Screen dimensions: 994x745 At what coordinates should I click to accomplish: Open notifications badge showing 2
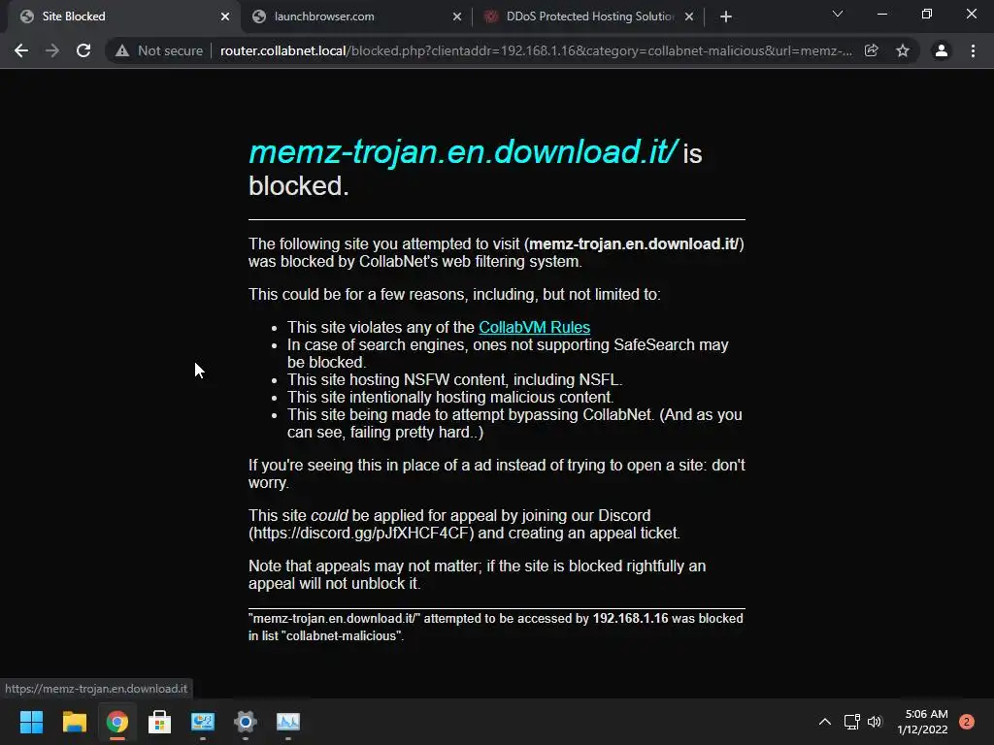[967, 722]
